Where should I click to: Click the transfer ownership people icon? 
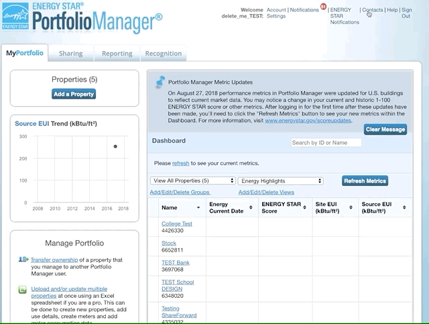point(23,259)
